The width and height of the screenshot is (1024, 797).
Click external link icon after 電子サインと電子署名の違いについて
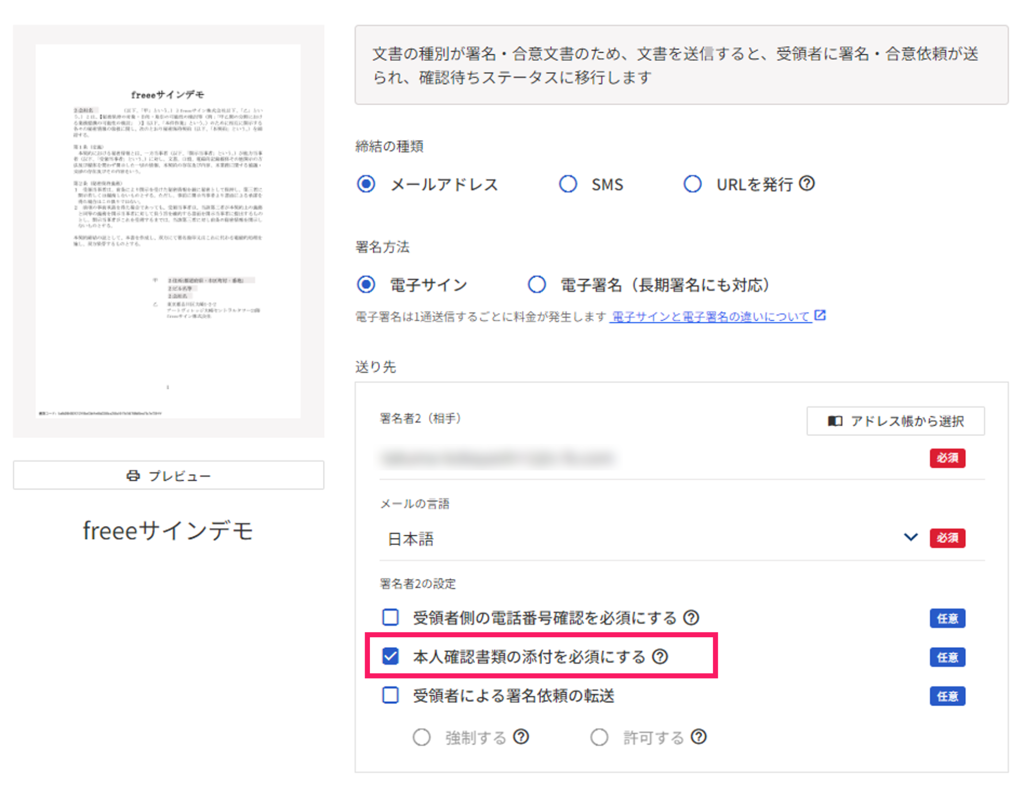(x=820, y=315)
